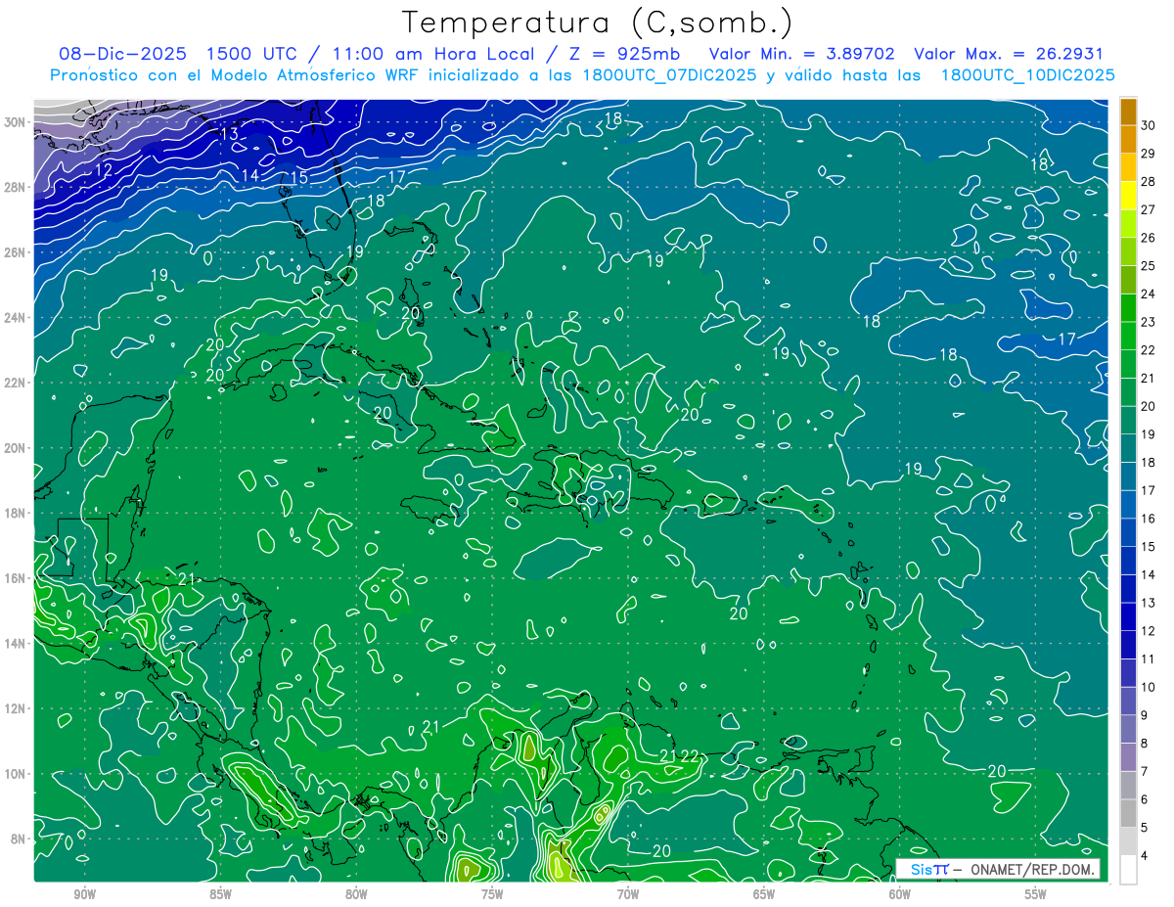Click the '12' contour label on the map

point(104,170)
